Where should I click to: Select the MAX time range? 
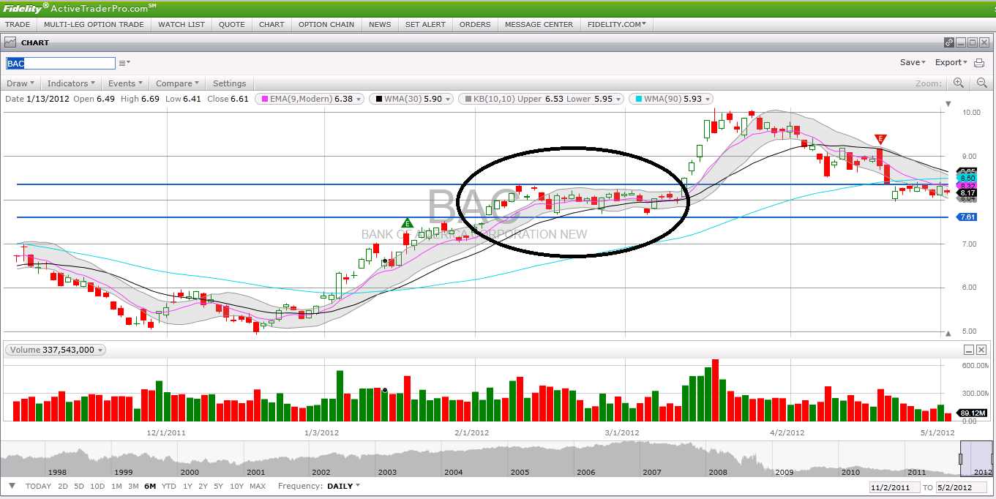pos(258,486)
